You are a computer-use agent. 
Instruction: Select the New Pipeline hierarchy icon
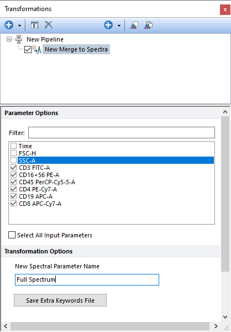[19, 39]
